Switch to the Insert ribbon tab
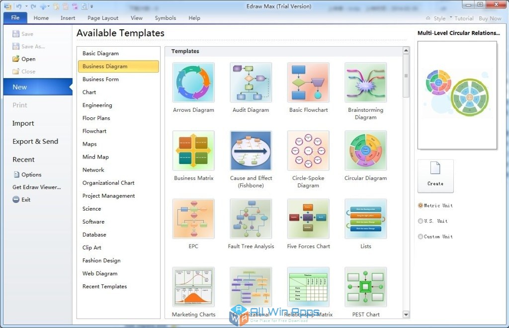The height and width of the screenshot is (328, 509). (68, 18)
